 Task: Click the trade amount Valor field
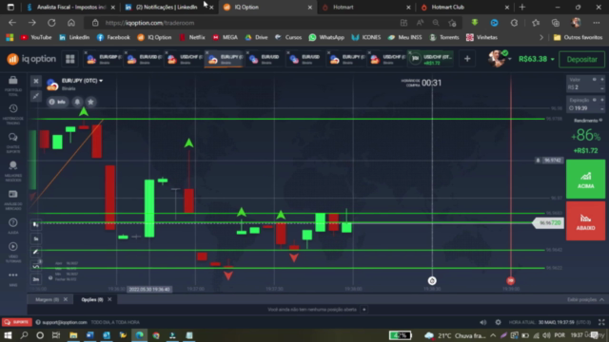pos(585,84)
